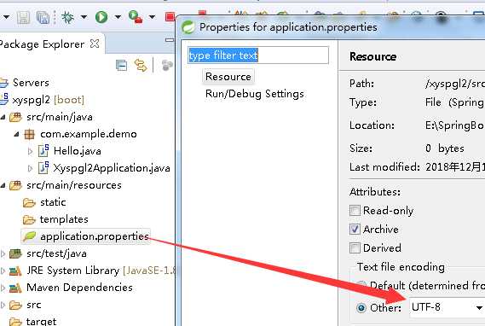Click the application.properties leaf icon

29,236
